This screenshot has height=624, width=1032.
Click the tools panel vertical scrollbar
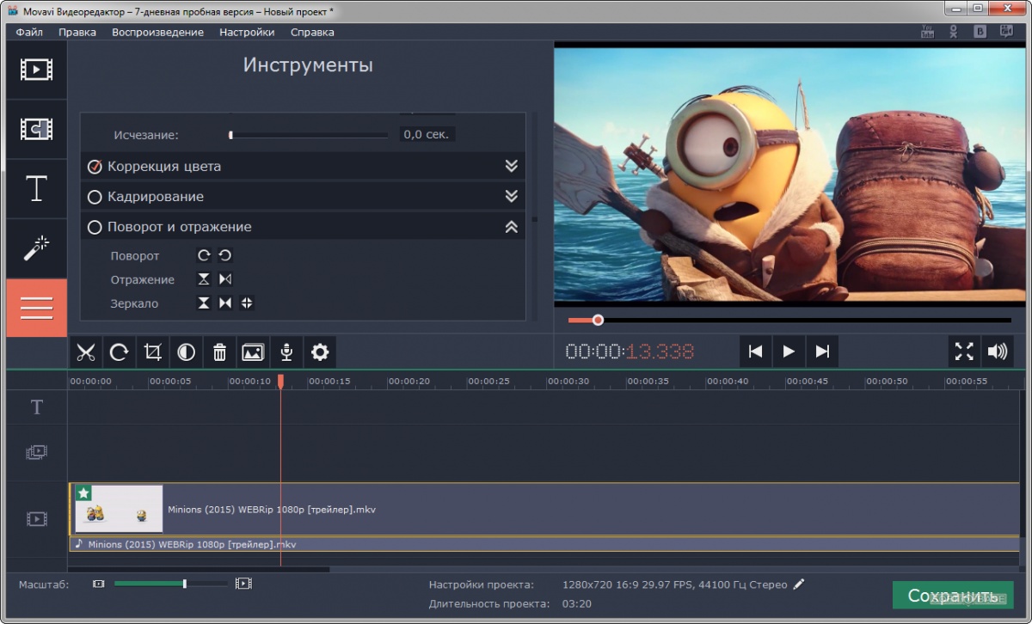pyautogui.click(x=535, y=219)
